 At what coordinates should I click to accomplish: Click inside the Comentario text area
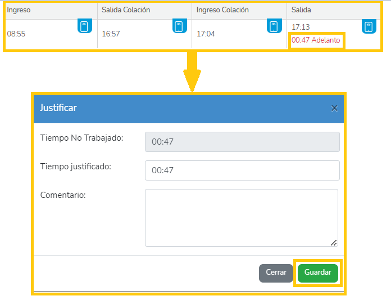242,217
